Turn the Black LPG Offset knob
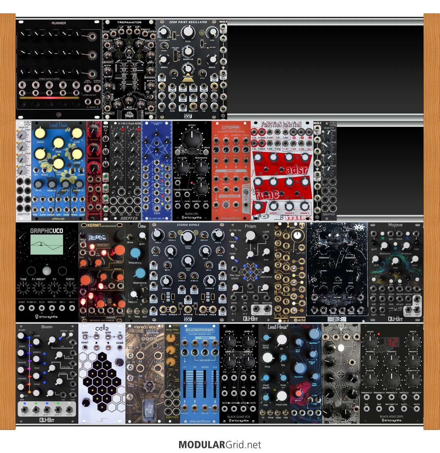The image size is (440, 453). pos(192,139)
